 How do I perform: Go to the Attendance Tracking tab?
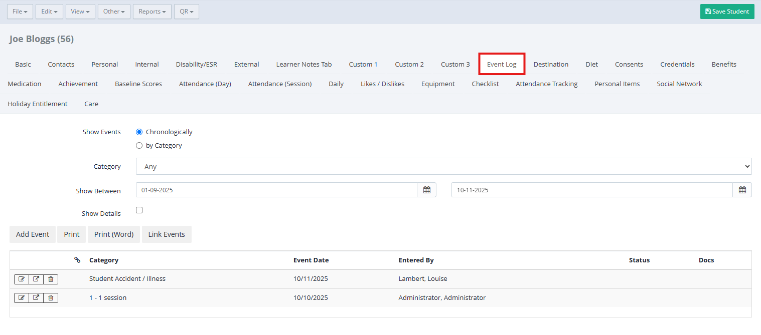[546, 84]
